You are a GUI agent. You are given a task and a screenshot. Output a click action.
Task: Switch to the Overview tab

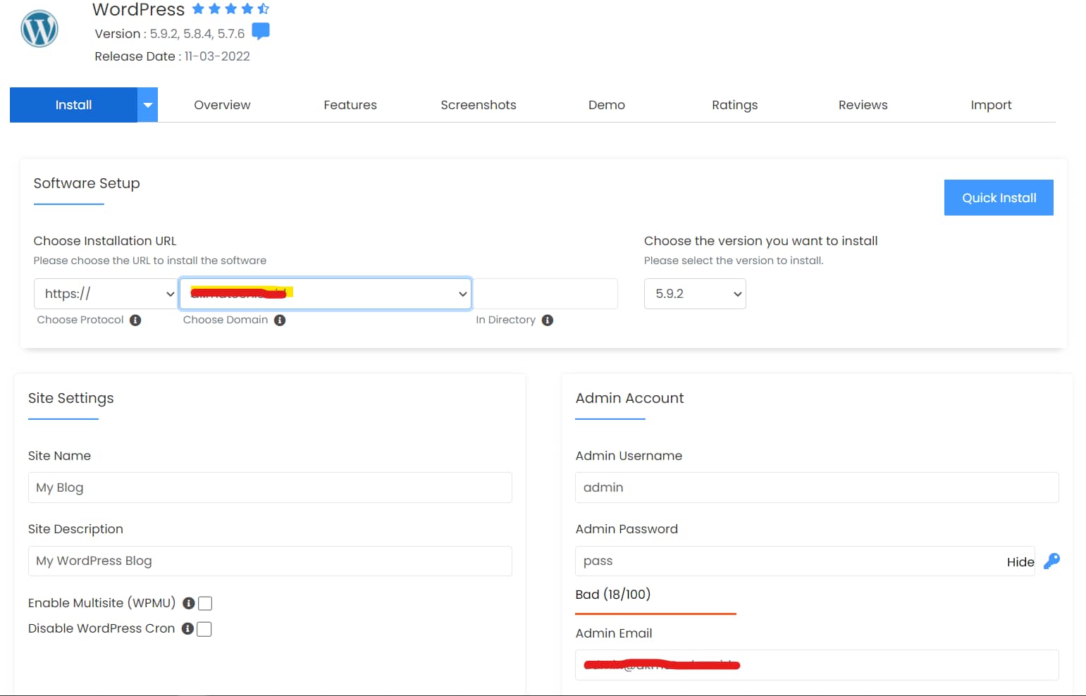tap(222, 105)
